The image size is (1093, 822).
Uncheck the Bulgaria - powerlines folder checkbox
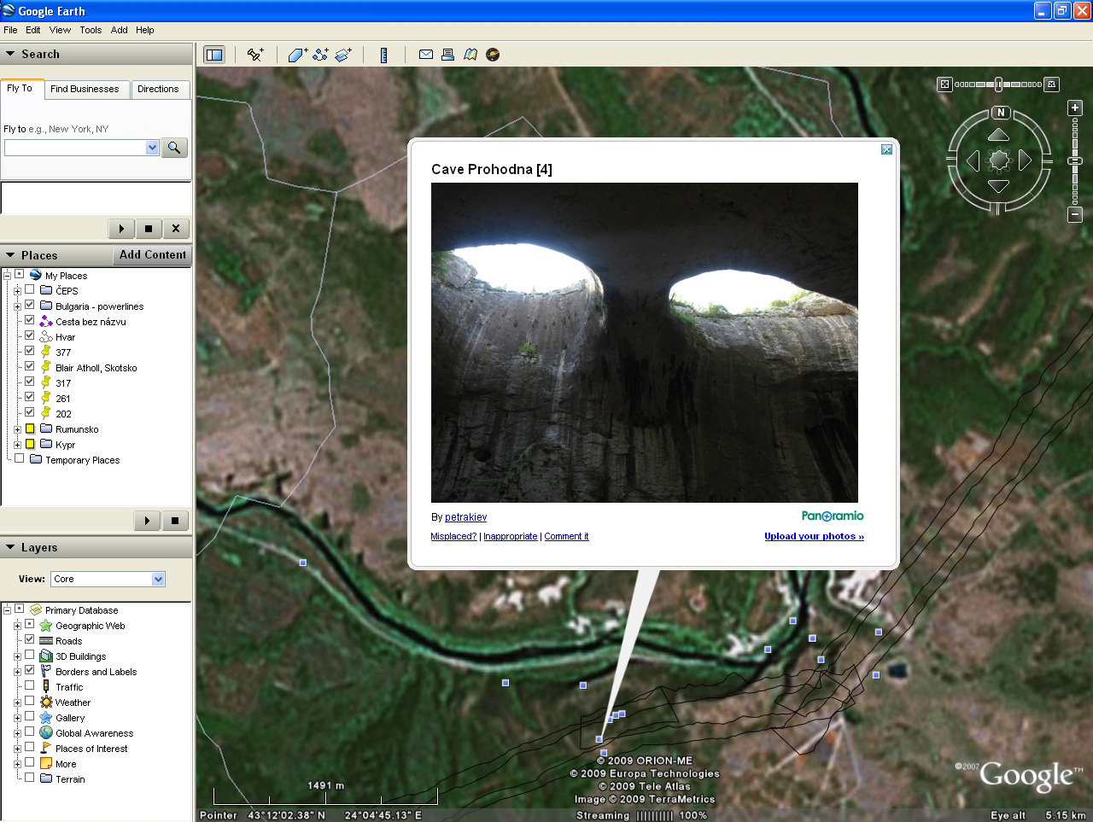tap(30, 305)
